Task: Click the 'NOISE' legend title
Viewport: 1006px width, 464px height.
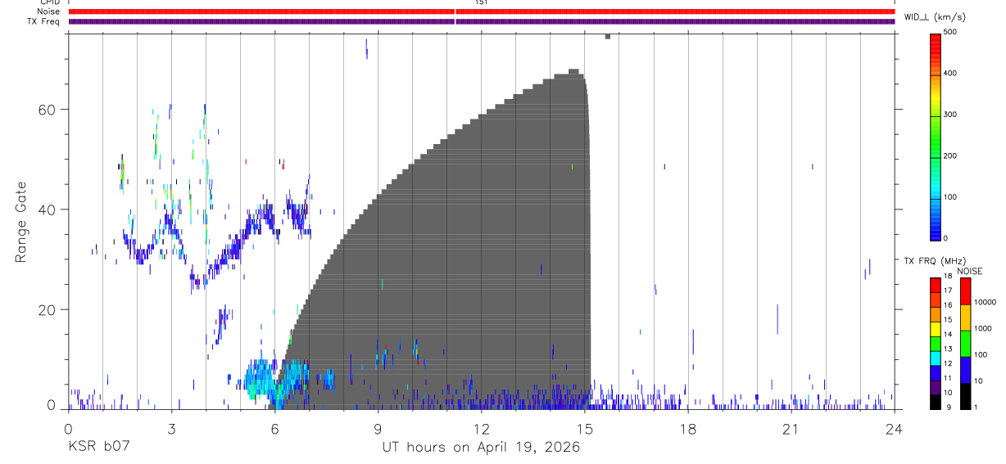Action: (x=969, y=271)
